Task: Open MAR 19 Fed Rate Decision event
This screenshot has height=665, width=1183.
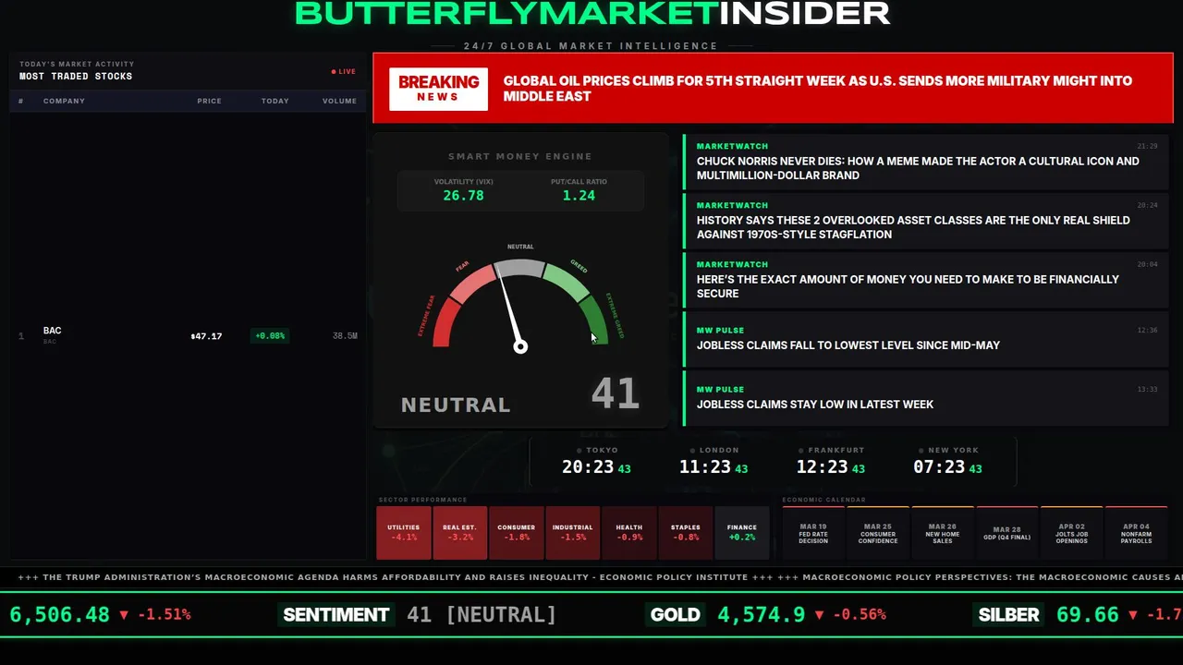Action: [813, 533]
